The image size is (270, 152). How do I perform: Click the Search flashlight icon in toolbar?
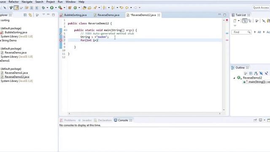(x=95, y=8)
